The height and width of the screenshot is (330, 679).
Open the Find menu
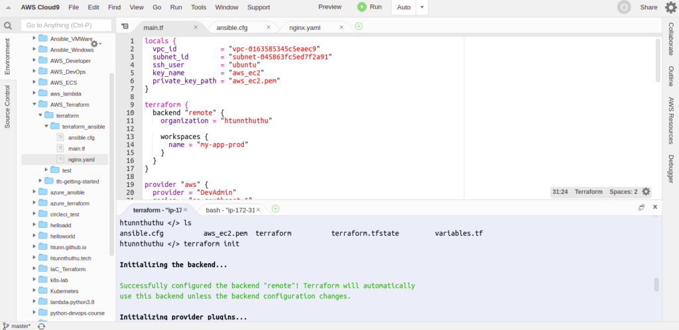(114, 7)
